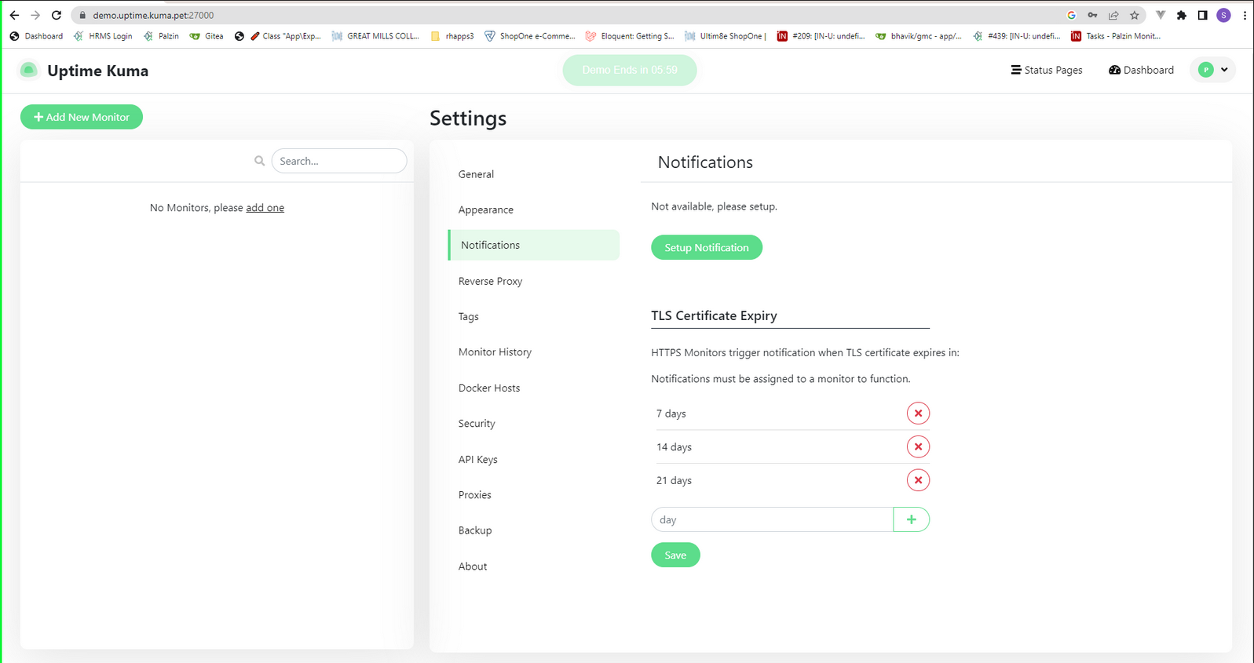
Task: Click the Google icon in address bar
Action: (1071, 15)
